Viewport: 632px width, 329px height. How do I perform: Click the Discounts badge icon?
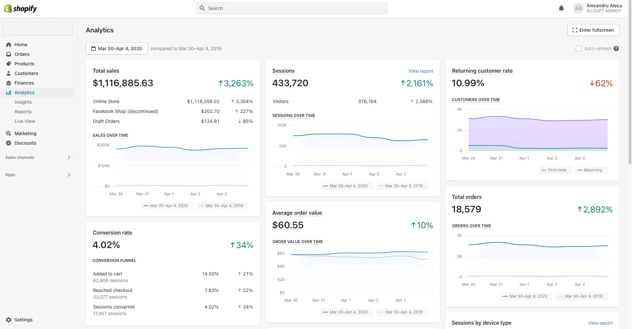(x=9, y=143)
